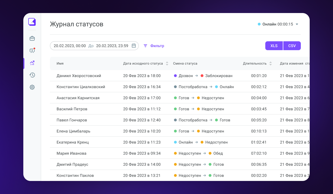333x194 pixels.
Task: Click the filter lines icon
Action: tap(145, 46)
